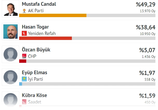Click the Kübra Köse name

click(x=35, y=95)
